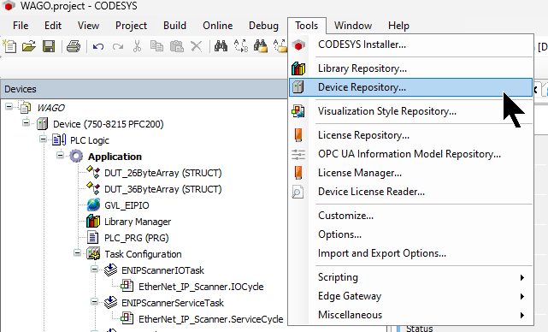Click the CODESYS Installer red icon
This screenshot has width=548, height=332.
click(x=298, y=45)
